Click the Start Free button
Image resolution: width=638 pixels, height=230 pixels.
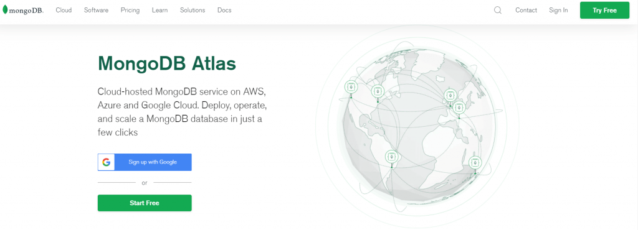coord(145,203)
